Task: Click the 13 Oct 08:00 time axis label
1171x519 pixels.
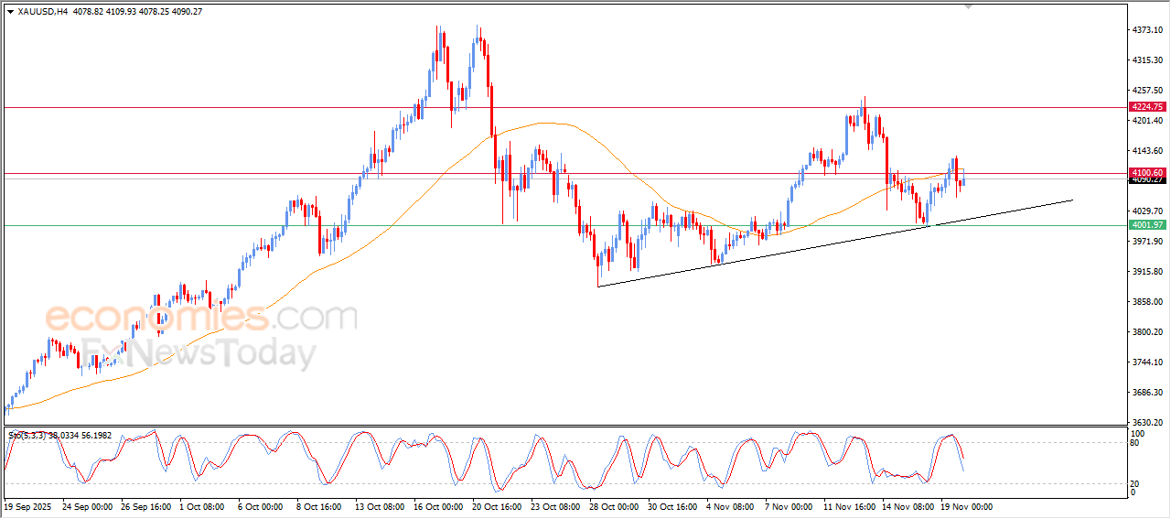Action: 380,506
